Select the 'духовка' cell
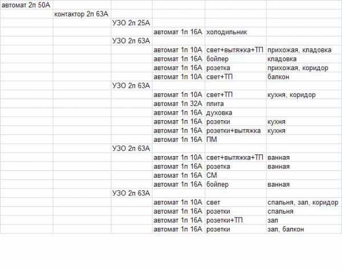342x270 pixels. point(219,113)
